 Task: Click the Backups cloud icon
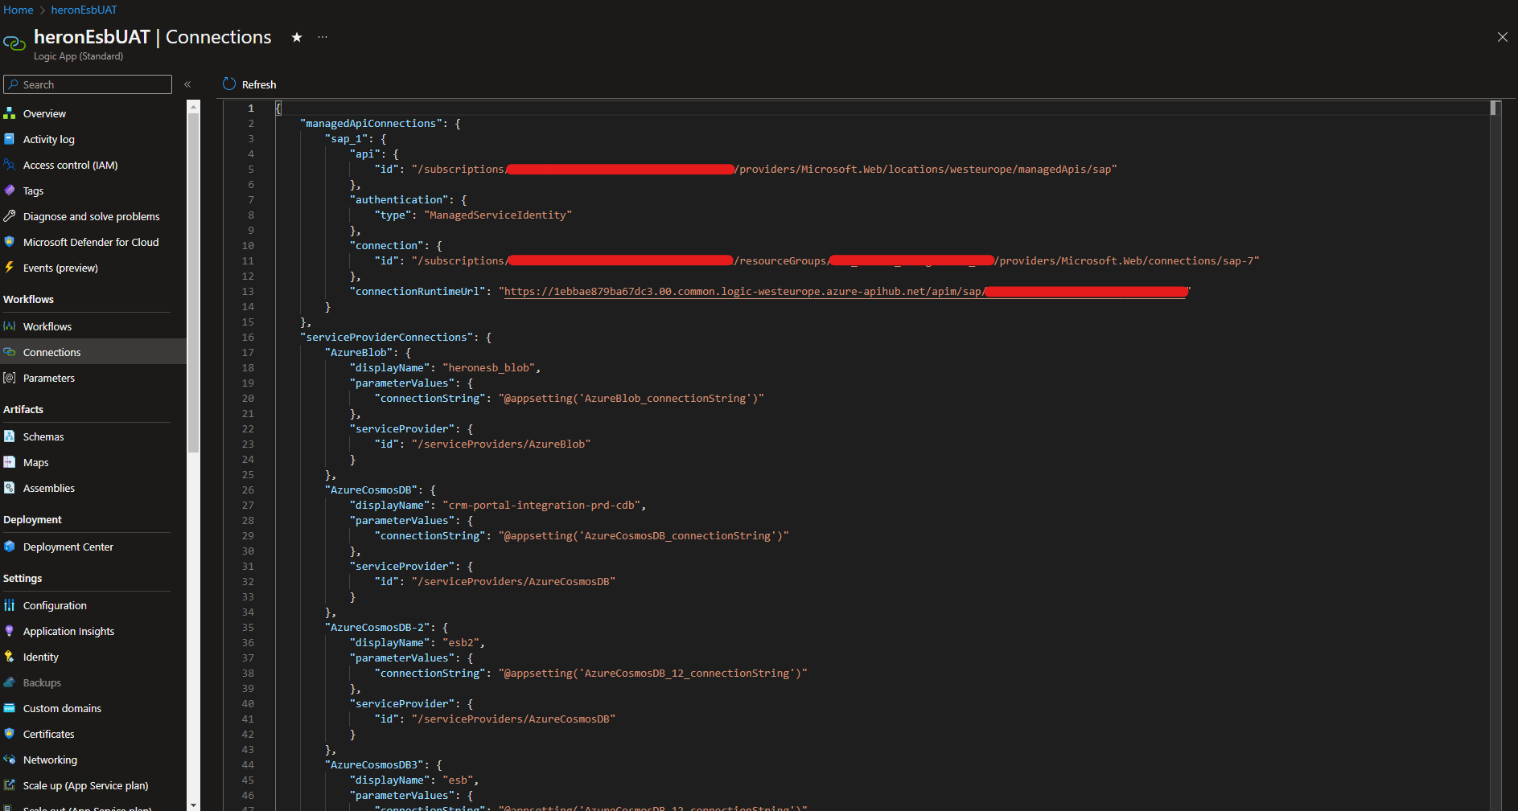tap(10, 682)
